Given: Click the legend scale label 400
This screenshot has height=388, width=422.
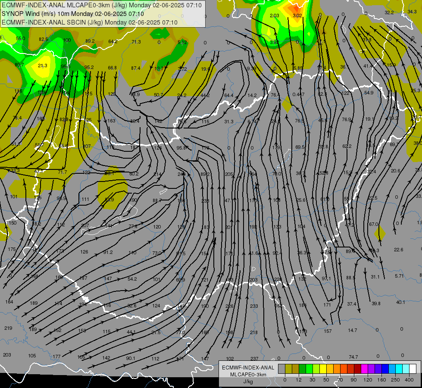Looking at the screenshot, I should (x=409, y=380).
